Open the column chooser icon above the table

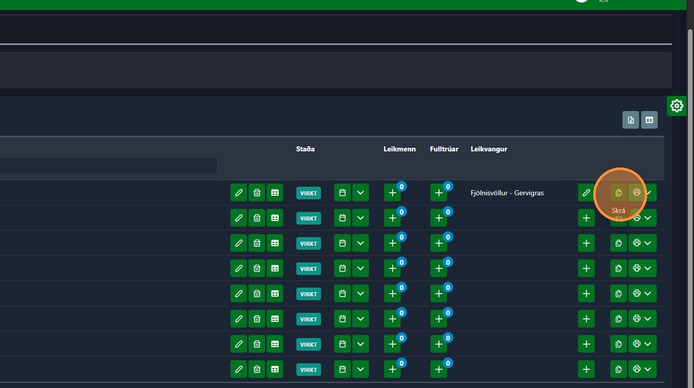pyautogui.click(x=649, y=120)
